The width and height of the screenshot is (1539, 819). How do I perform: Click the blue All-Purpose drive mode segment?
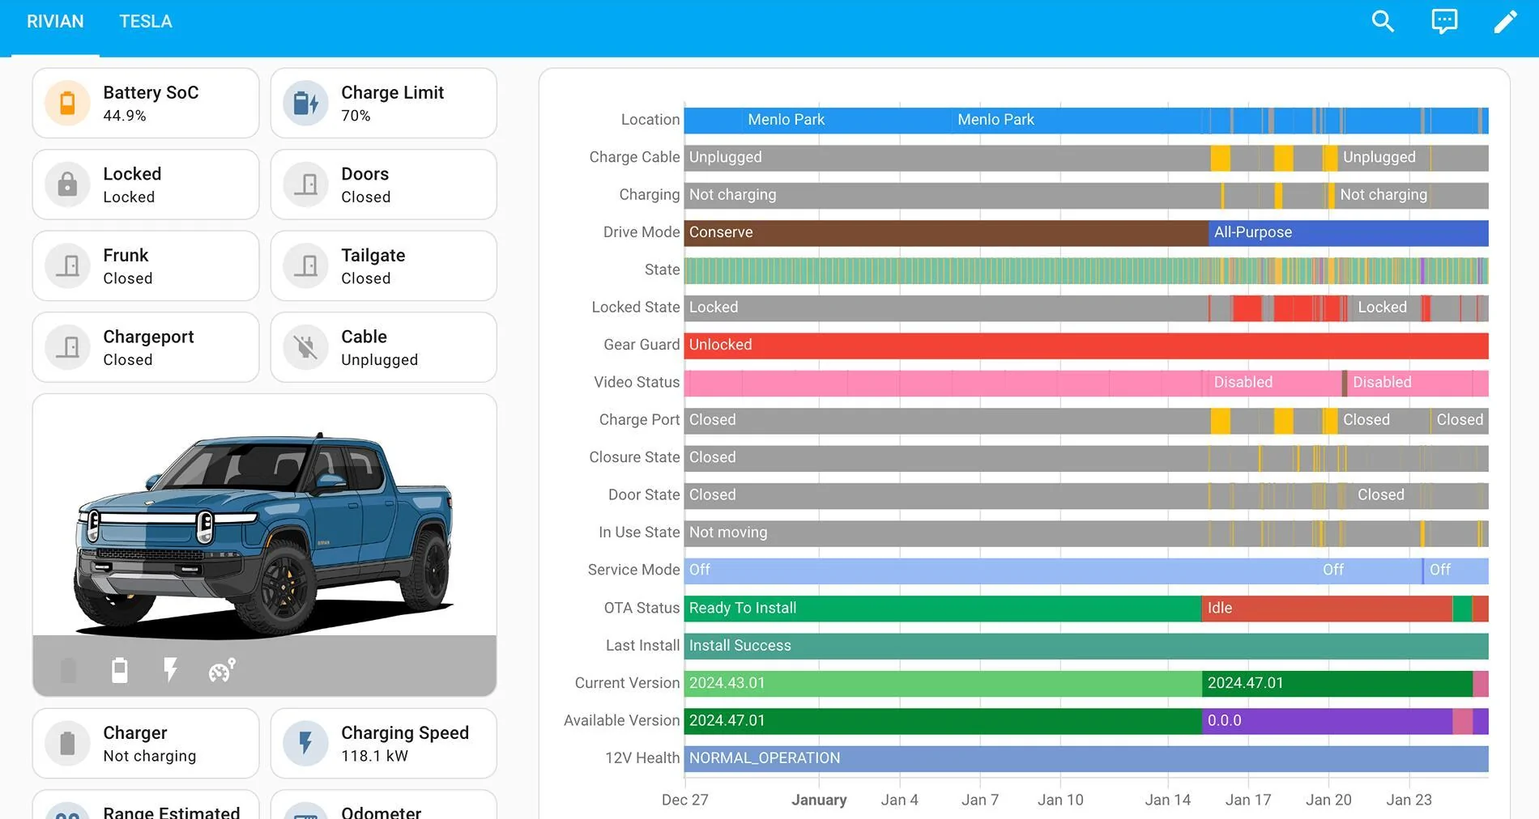point(1349,233)
